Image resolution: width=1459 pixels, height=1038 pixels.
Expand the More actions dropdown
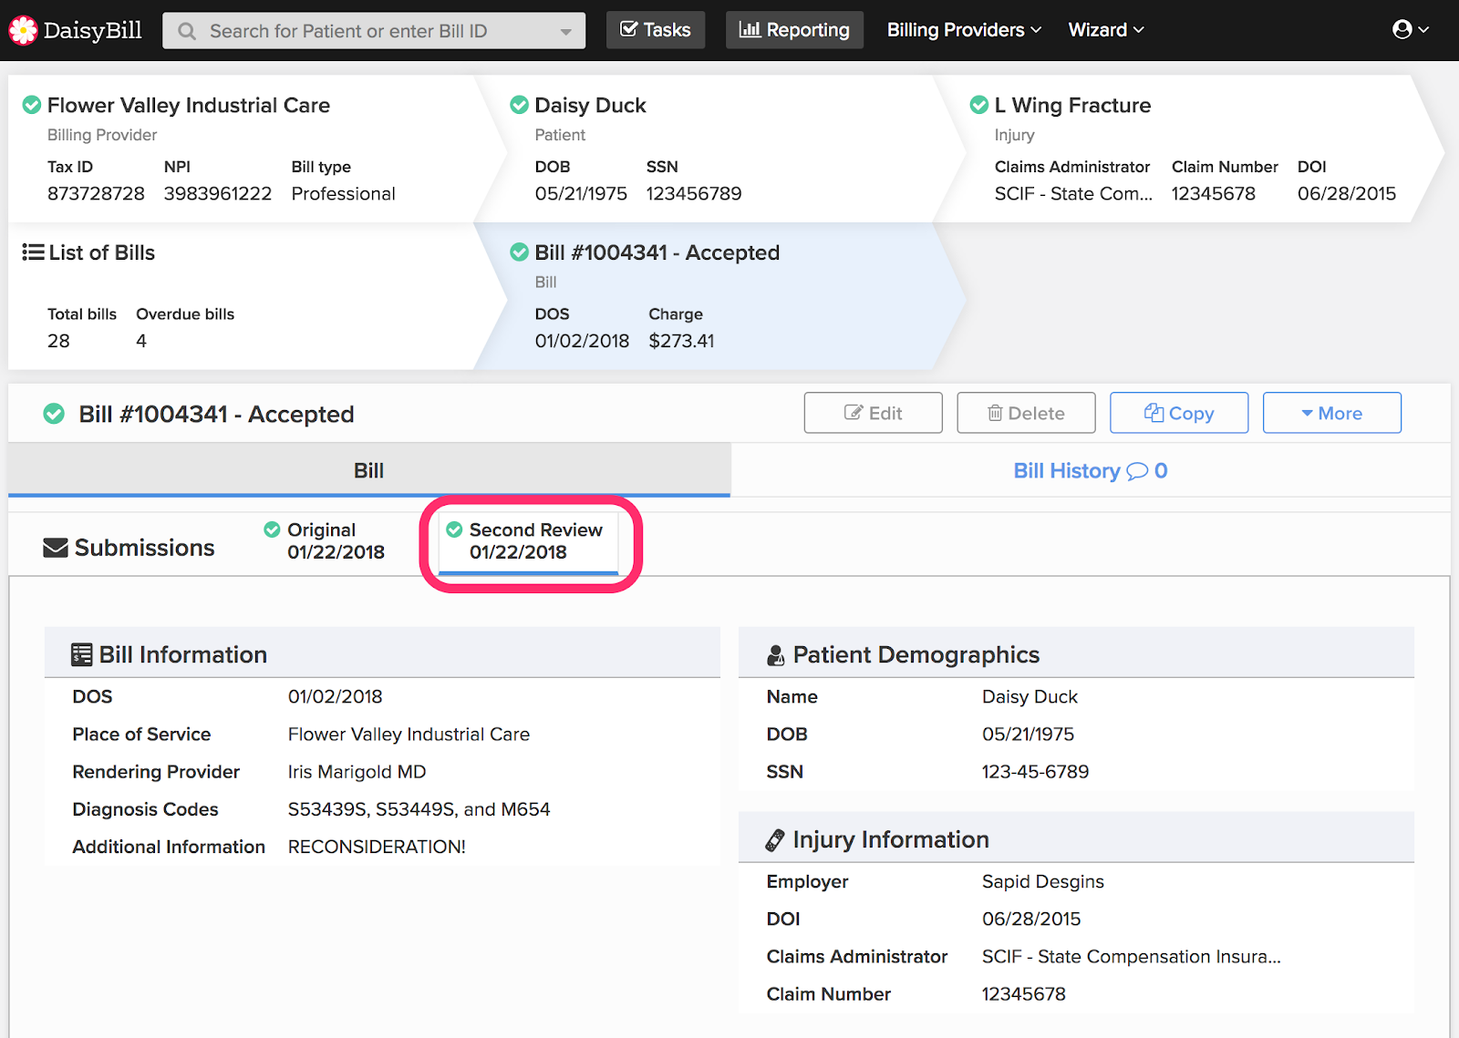click(1332, 413)
